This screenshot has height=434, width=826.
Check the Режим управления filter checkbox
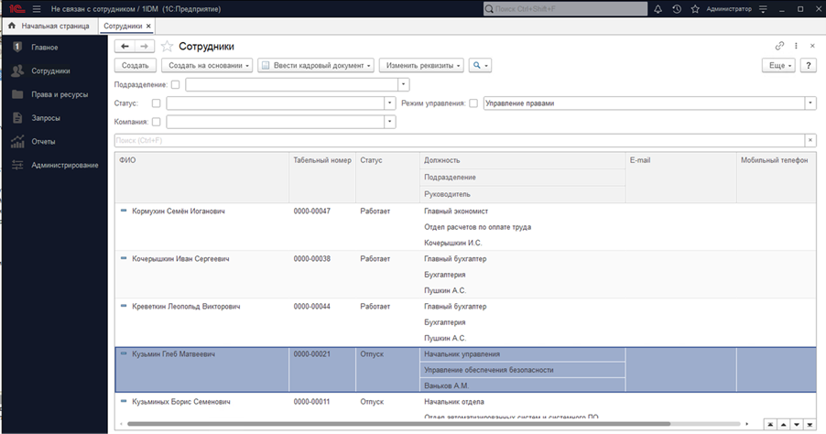[x=473, y=103]
